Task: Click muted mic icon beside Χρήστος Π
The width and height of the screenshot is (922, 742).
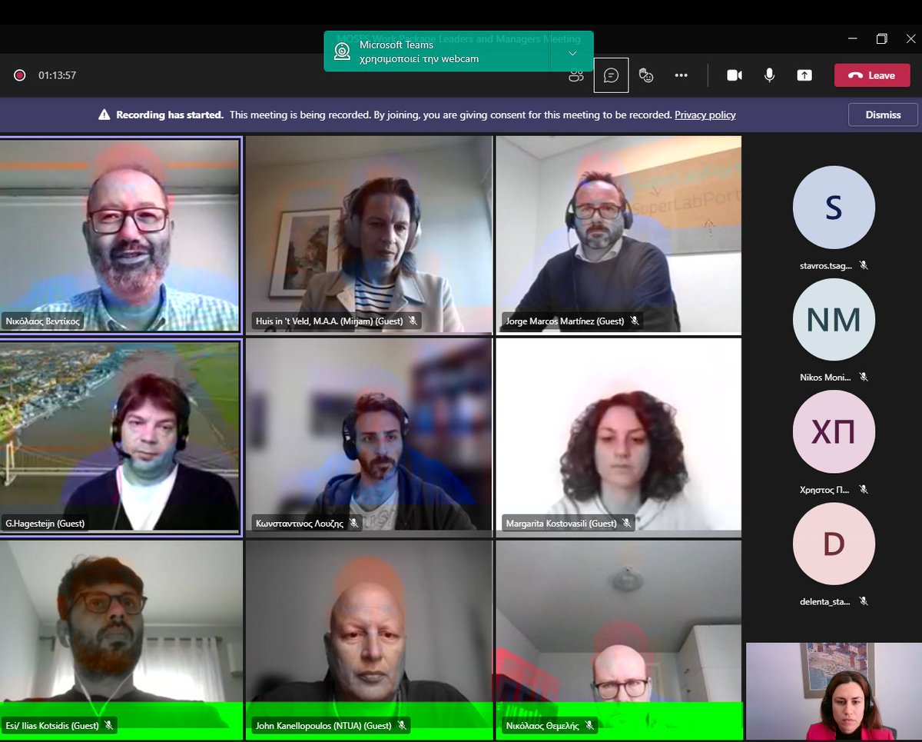Action: coord(864,490)
